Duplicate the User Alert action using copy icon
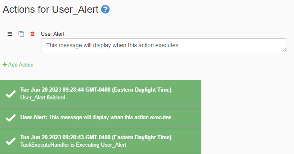The width and height of the screenshot is (294, 154). pyautogui.click(x=21, y=34)
